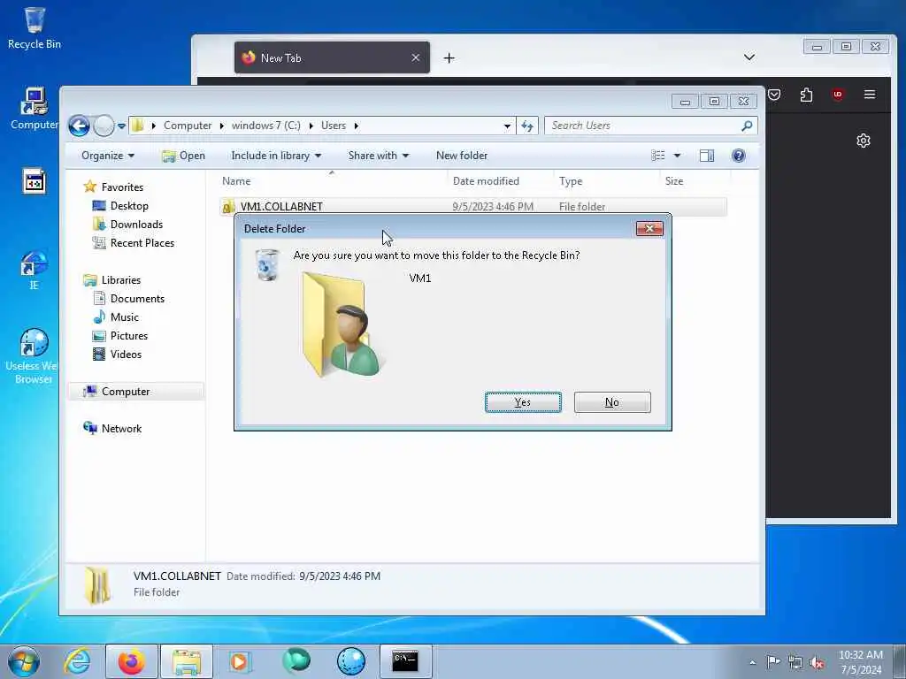Change view using the view icon

tap(658, 156)
